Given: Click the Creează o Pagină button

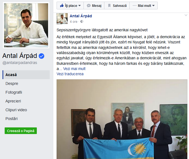Looking at the screenshot, I should coord(21,131).
